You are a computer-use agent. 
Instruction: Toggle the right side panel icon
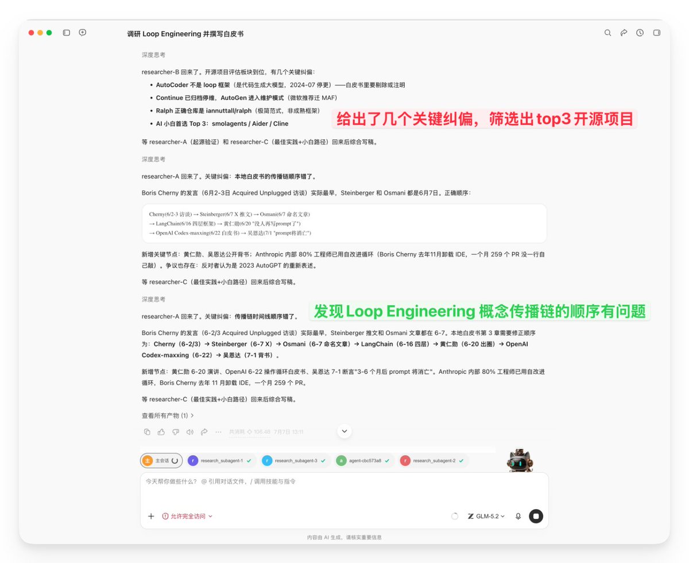(657, 33)
